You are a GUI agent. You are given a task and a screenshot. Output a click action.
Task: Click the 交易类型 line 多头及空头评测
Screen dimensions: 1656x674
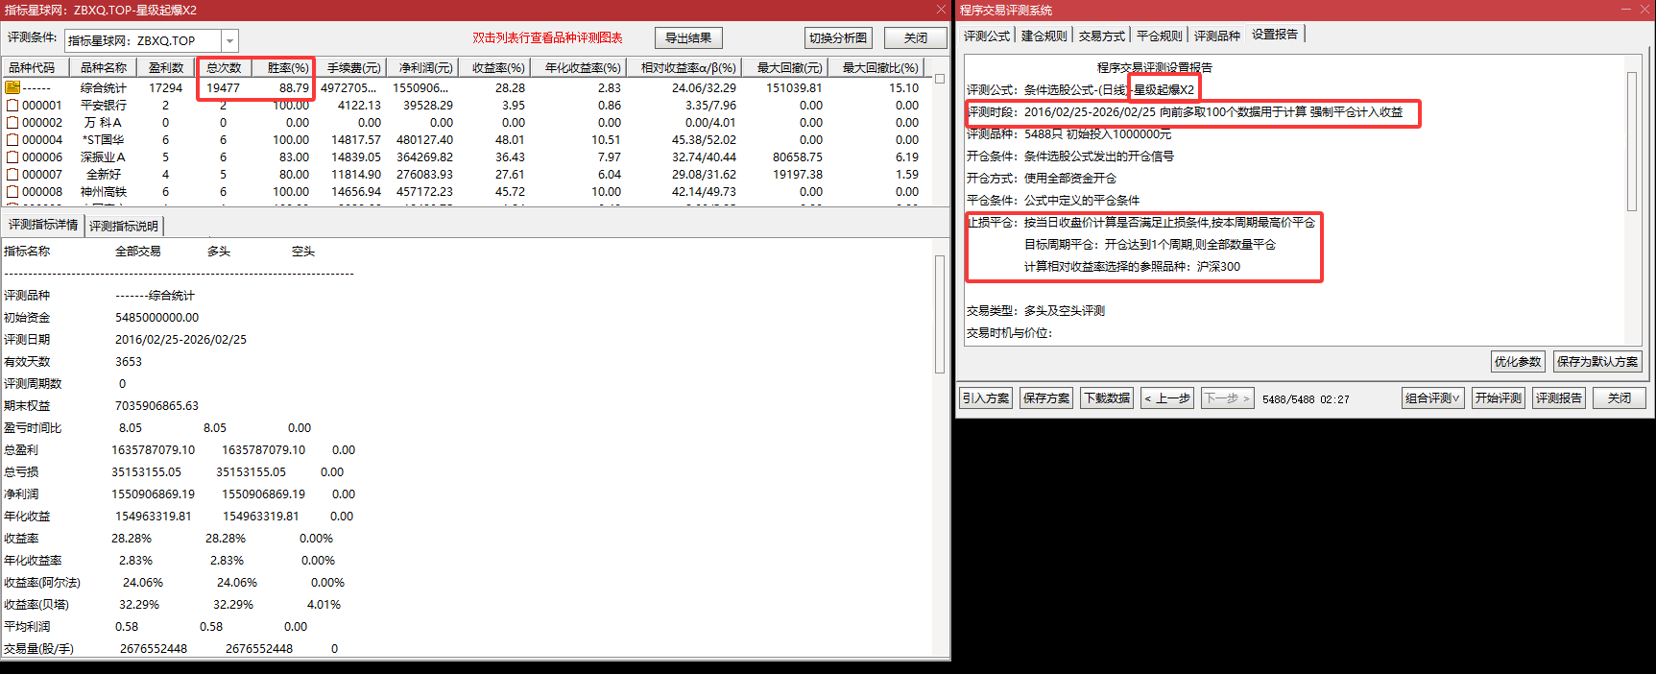1036,310
